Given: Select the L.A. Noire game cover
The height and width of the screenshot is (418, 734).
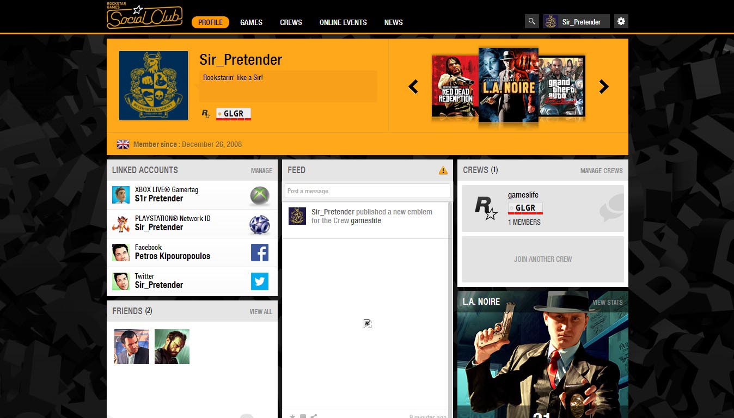Looking at the screenshot, I should coord(509,85).
